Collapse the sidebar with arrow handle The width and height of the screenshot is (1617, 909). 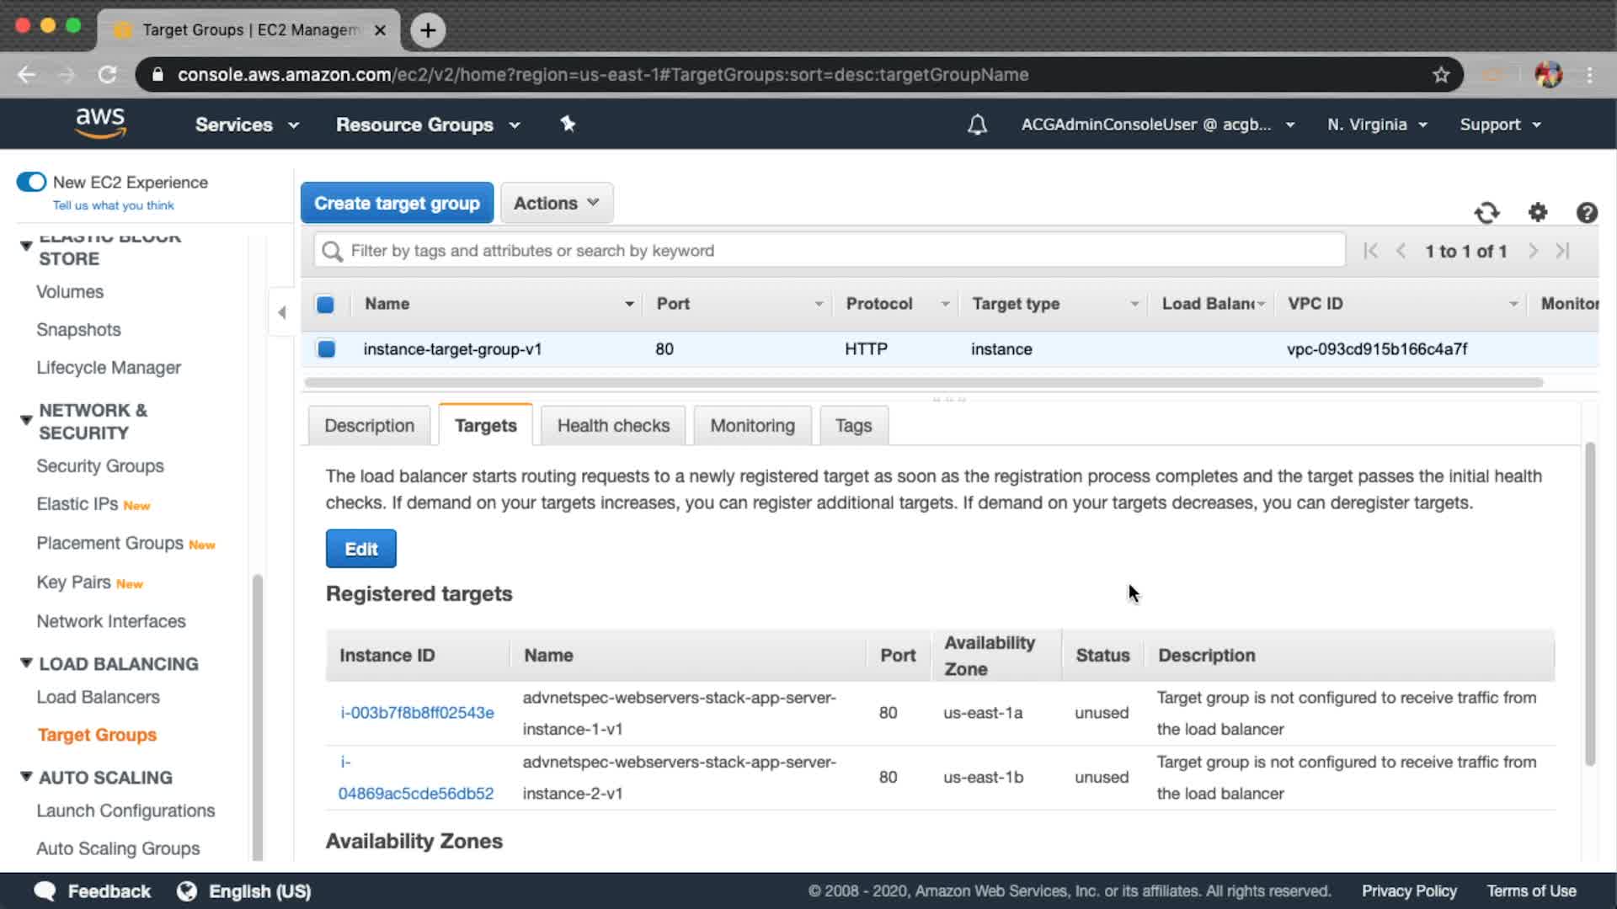282,312
